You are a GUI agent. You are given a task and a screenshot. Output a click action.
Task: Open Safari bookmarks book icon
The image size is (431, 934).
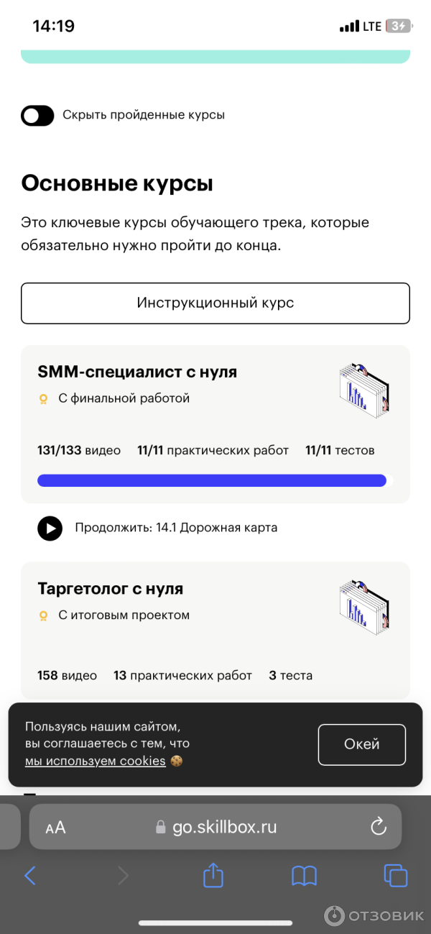[x=304, y=875]
